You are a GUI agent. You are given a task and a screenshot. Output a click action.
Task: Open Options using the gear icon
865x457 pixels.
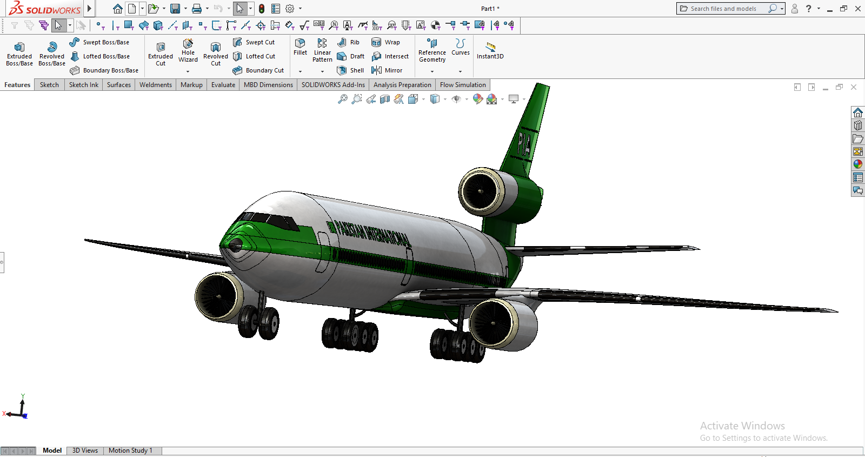click(290, 9)
